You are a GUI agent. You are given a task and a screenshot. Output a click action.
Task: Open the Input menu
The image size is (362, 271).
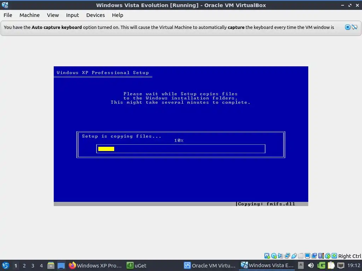[x=72, y=15]
